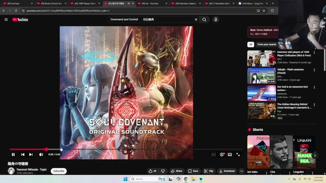The width and height of the screenshot is (326, 183).
Task: Open Yabujin - Flash casanova video title
Action: pyautogui.click(x=290, y=71)
